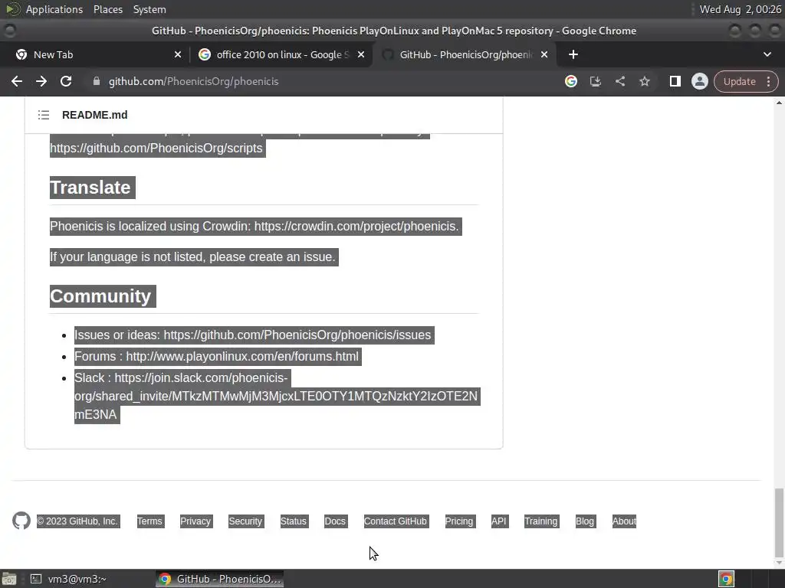Open footer Status link
Viewport: 785px width, 588px height.
294,521
